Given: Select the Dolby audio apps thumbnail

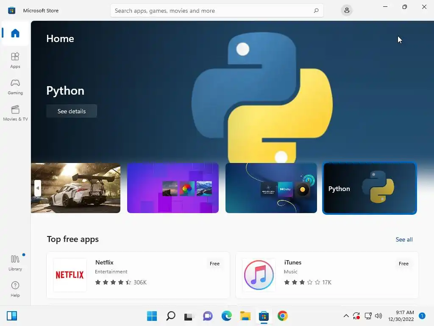Looking at the screenshot, I should [x=271, y=188].
